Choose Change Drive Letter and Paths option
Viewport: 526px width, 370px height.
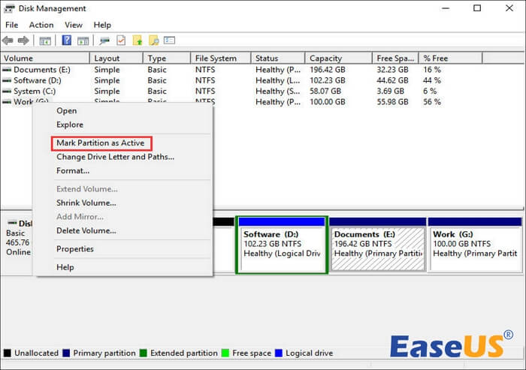click(115, 157)
